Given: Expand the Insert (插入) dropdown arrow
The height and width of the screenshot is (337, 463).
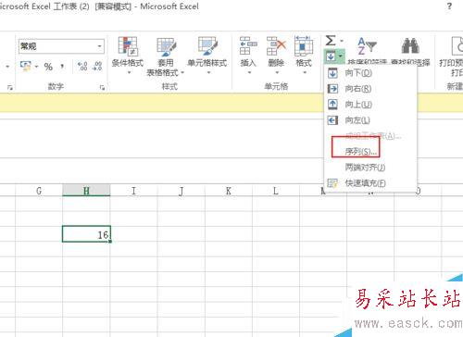Looking at the screenshot, I should tap(249, 73).
